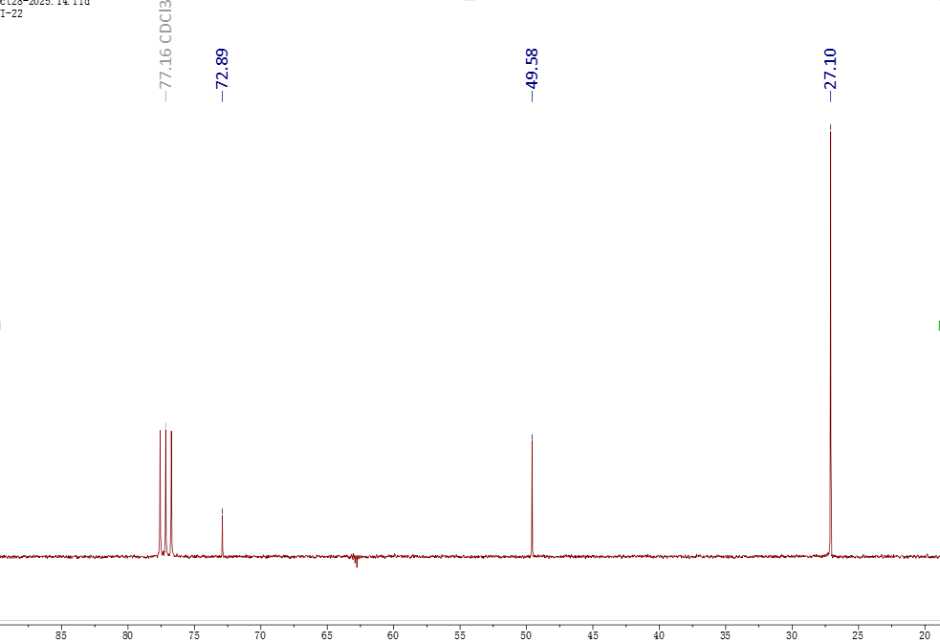
Task: Click the 50 tick label on axis
Action: point(526,634)
